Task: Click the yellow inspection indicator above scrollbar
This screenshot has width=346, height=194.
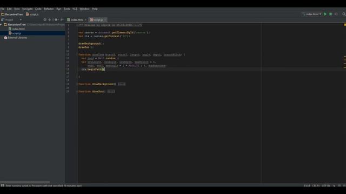Action: tap(345, 25)
